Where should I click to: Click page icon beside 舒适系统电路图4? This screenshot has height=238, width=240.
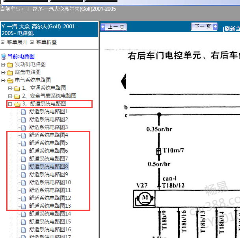[x=23, y=135]
